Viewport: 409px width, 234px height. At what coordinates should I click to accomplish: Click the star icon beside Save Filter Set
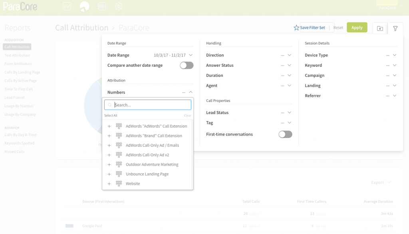(x=296, y=28)
